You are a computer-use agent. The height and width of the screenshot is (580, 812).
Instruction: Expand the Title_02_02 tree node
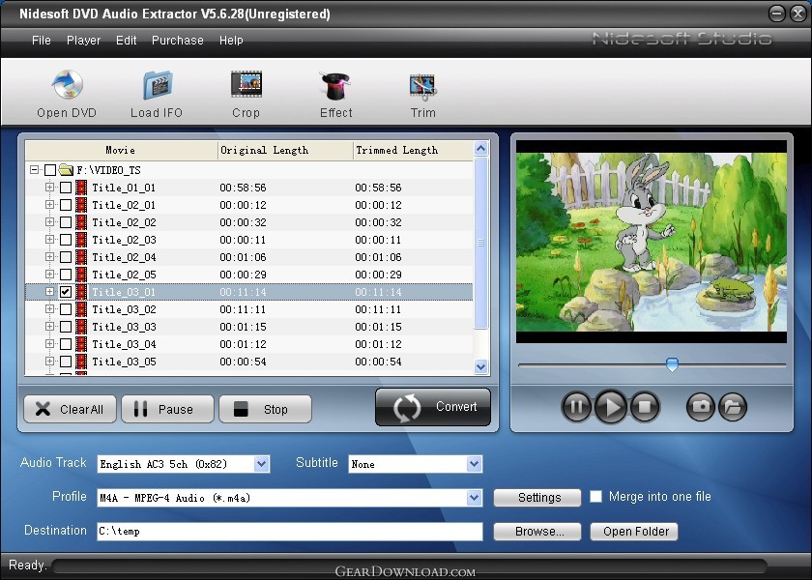click(49, 221)
